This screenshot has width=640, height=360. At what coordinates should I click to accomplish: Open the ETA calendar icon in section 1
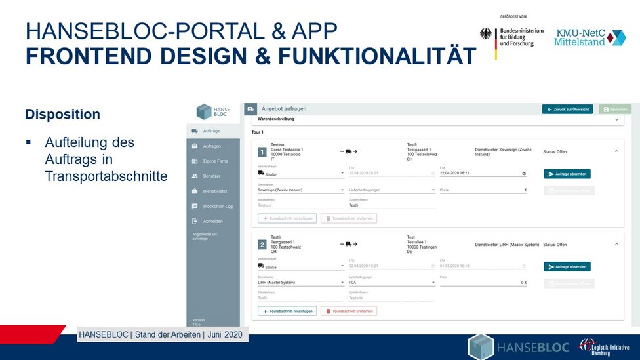click(524, 174)
